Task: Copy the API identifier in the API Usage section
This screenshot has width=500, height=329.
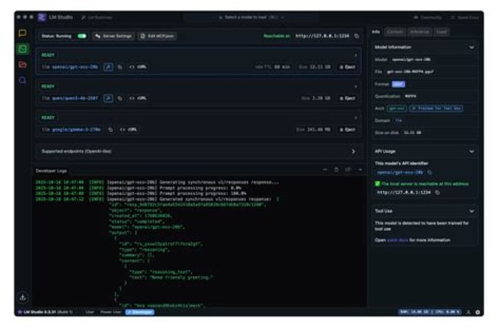Action: pos(430,172)
